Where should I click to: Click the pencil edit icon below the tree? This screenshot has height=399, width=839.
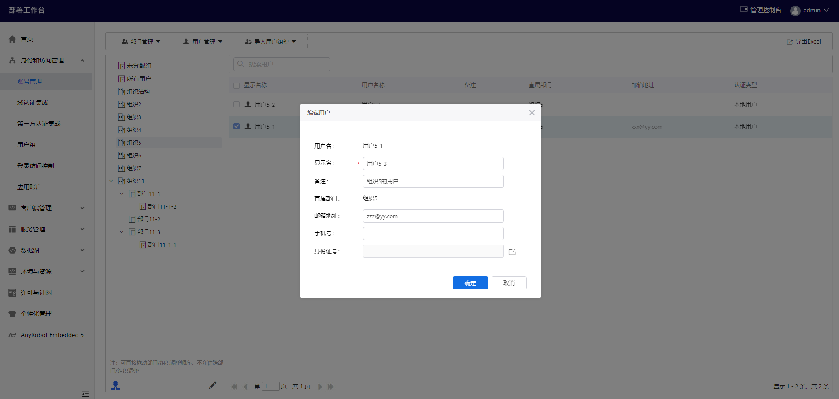click(x=212, y=385)
